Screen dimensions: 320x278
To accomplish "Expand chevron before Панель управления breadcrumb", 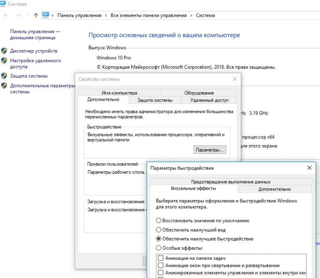I will (x=52, y=16).
